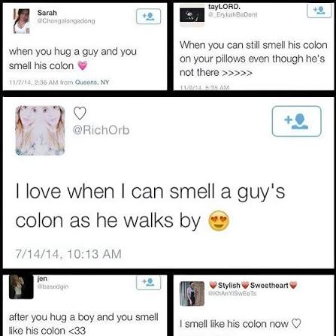Tap the follow icon beside @RichOrb
336x336 pixels.
point(296,121)
